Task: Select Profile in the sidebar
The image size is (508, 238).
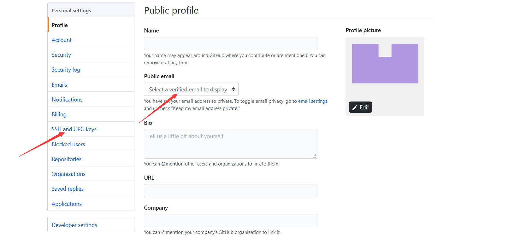Action: tap(60, 25)
